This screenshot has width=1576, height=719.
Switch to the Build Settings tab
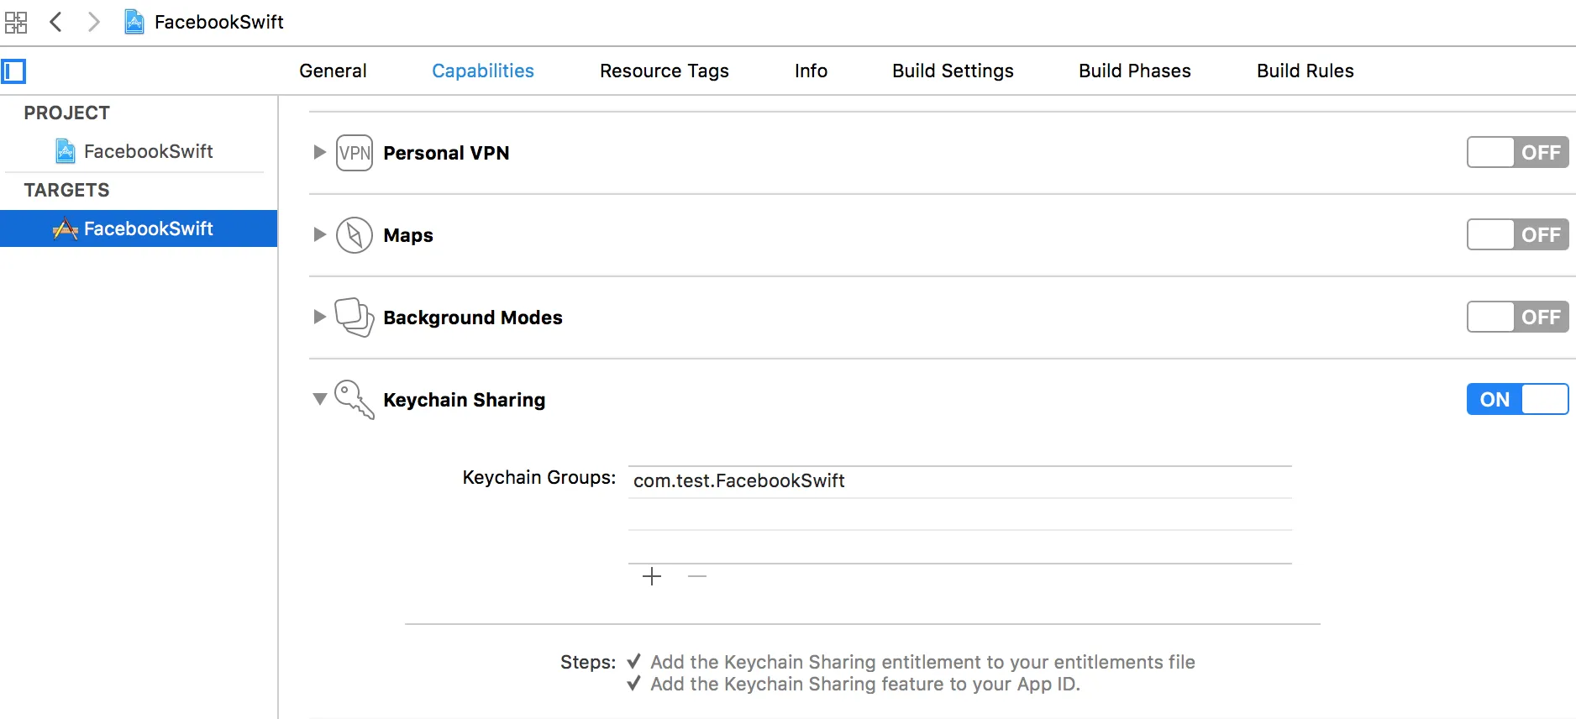click(953, 71)
